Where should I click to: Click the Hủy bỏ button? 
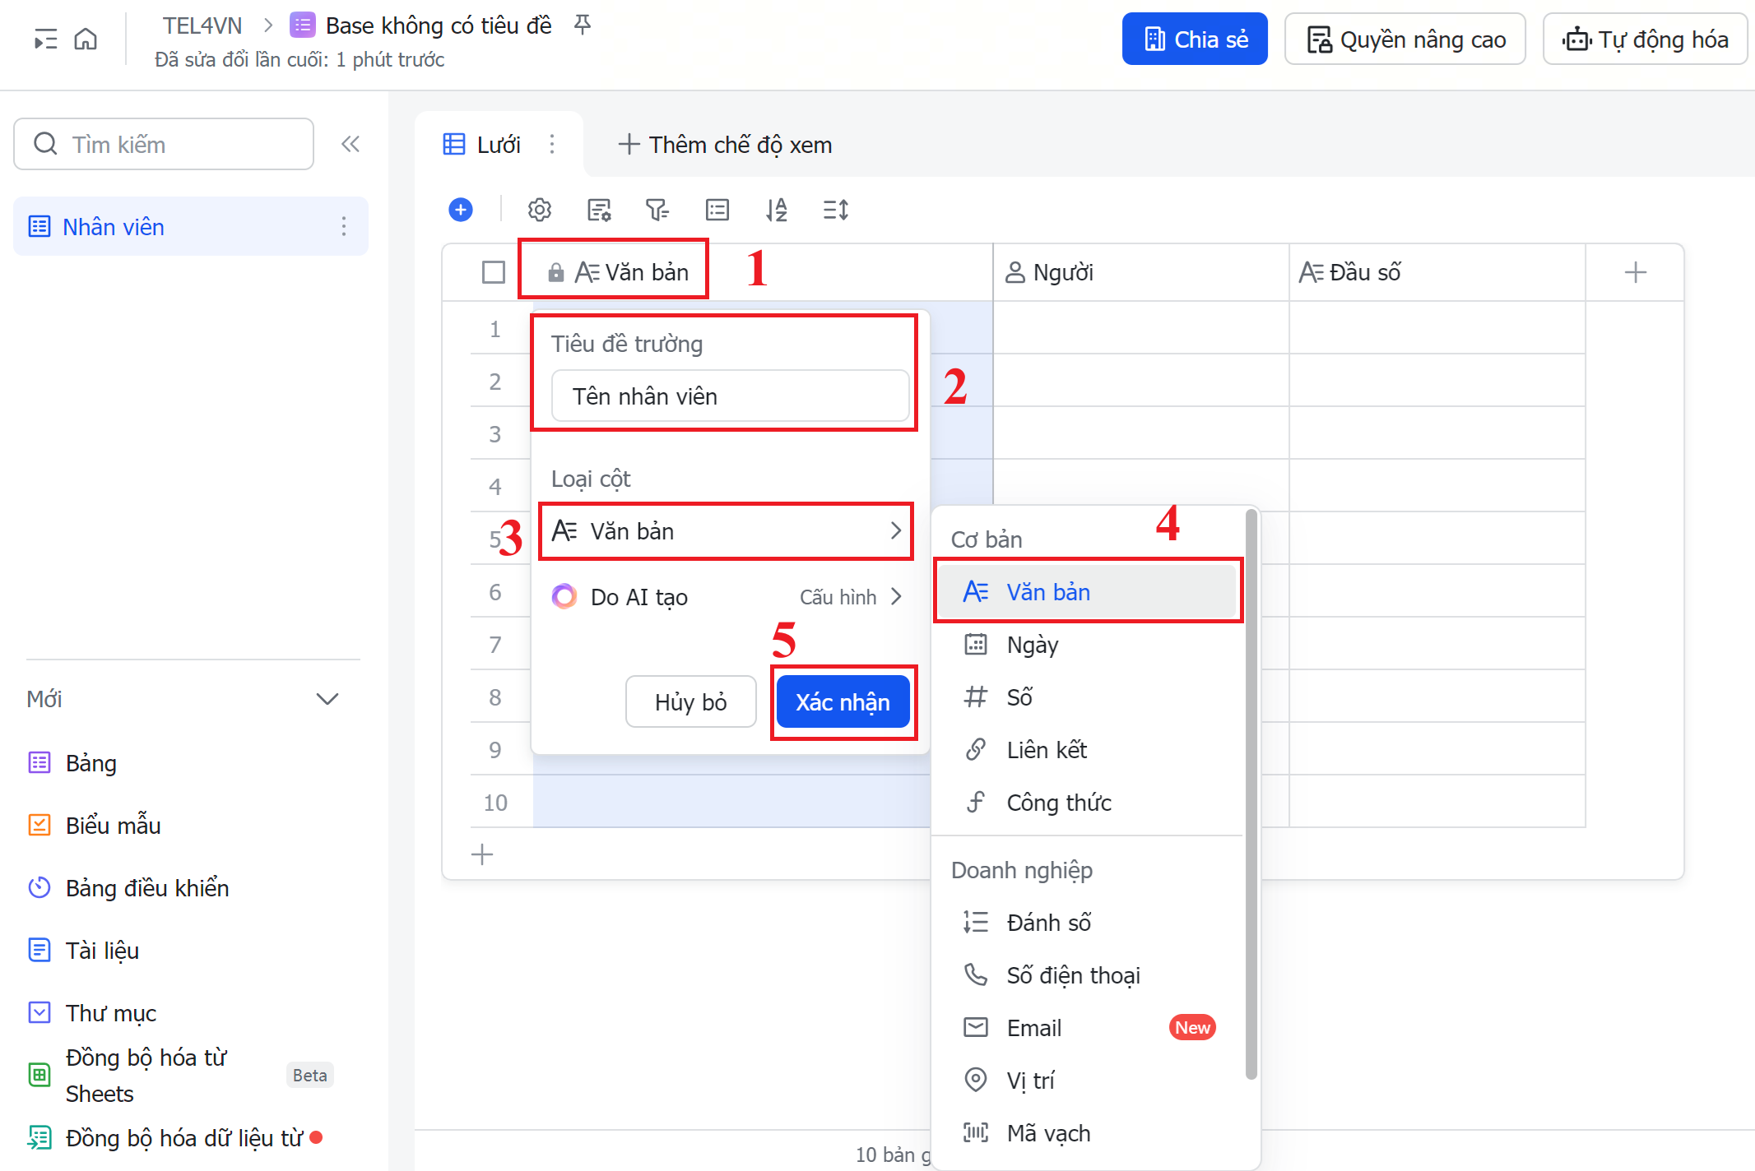690,702
